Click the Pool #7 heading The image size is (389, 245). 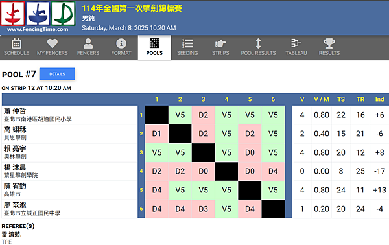19,74
